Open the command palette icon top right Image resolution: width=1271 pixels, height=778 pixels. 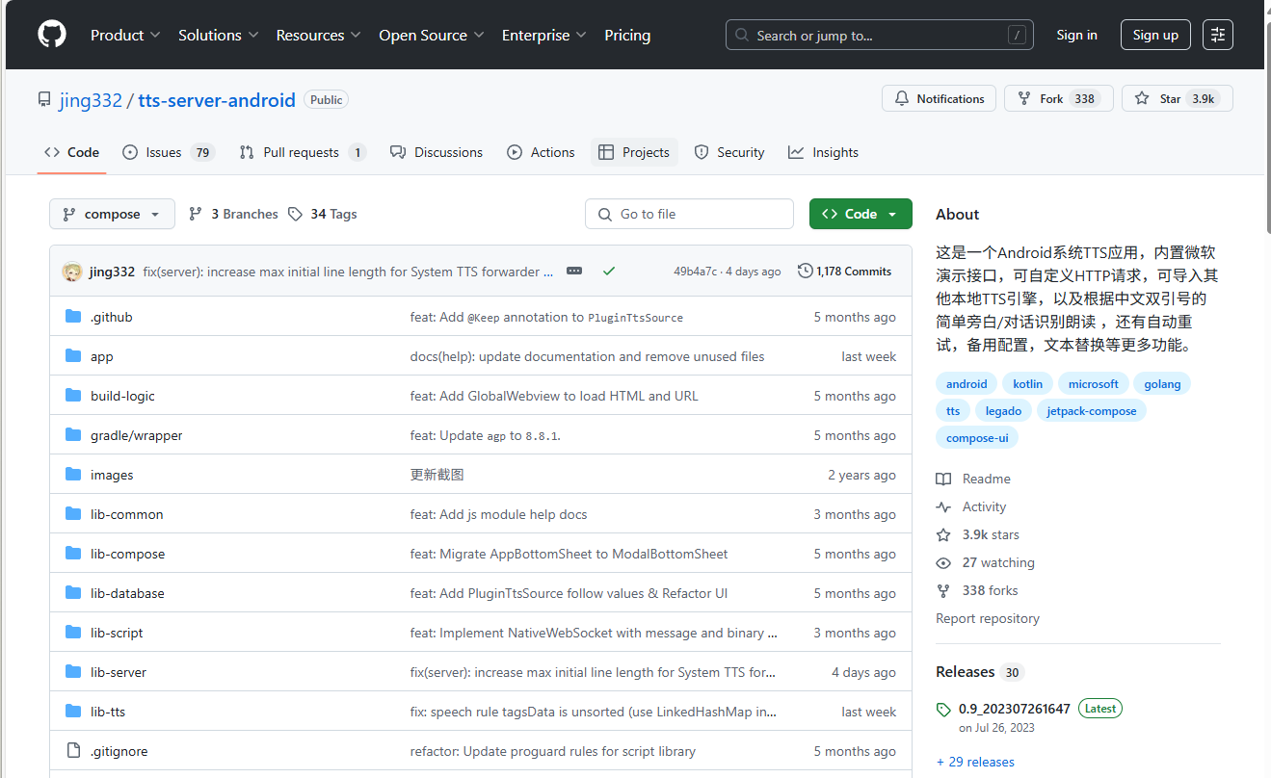(1217, 34)
